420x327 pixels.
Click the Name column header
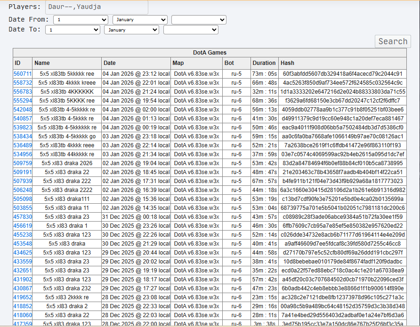(67, 63)
